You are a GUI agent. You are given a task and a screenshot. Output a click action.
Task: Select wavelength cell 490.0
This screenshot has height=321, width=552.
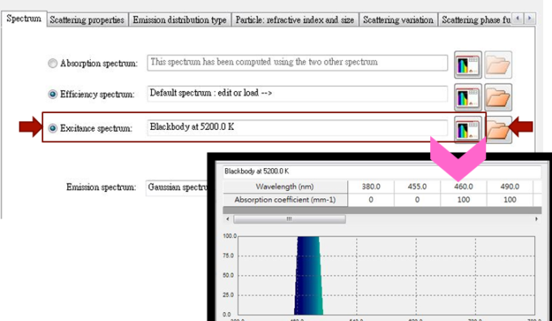[x=510, y=187]
